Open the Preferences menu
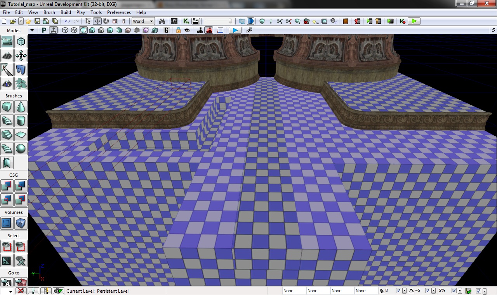The height and width of the screenshot is (295, 497). [119, 12]
